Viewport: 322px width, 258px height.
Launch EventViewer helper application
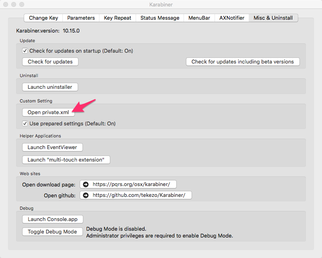pyautogui.click(x=52, y=147)
